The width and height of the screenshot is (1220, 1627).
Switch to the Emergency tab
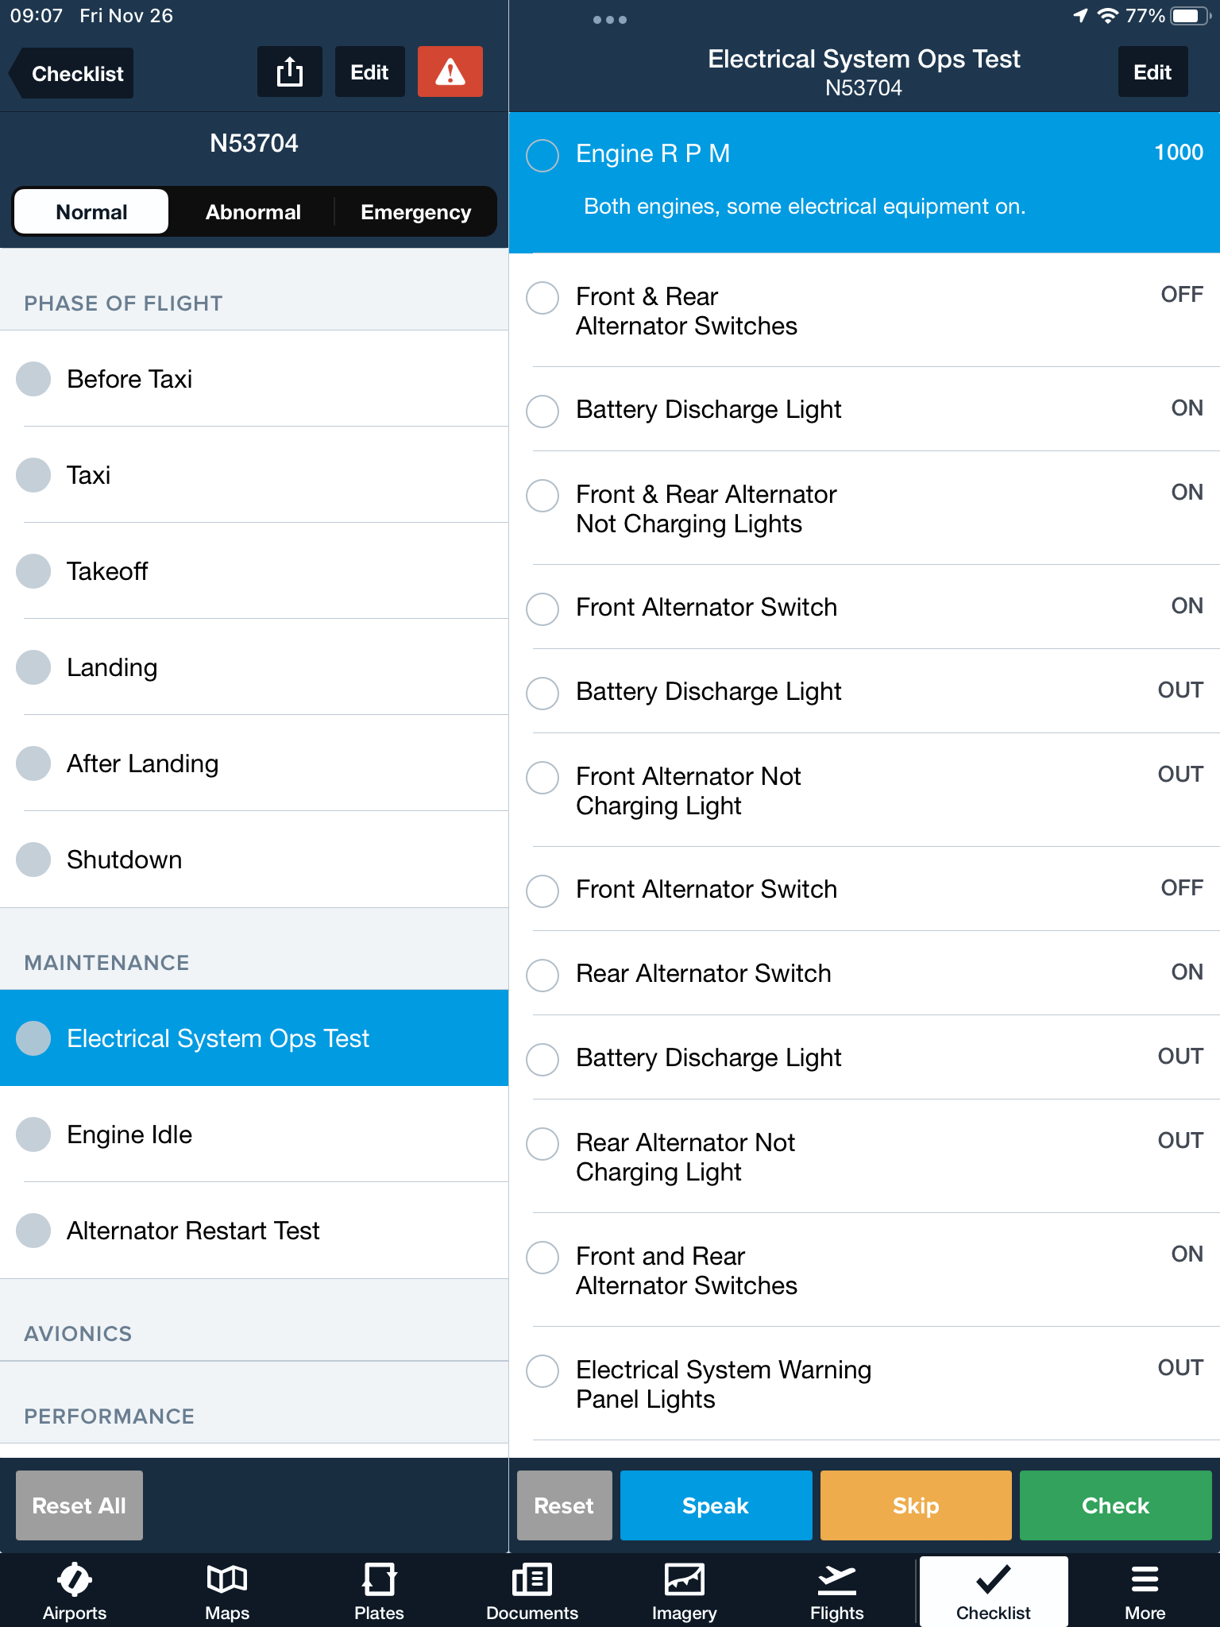tap(415, 212)
